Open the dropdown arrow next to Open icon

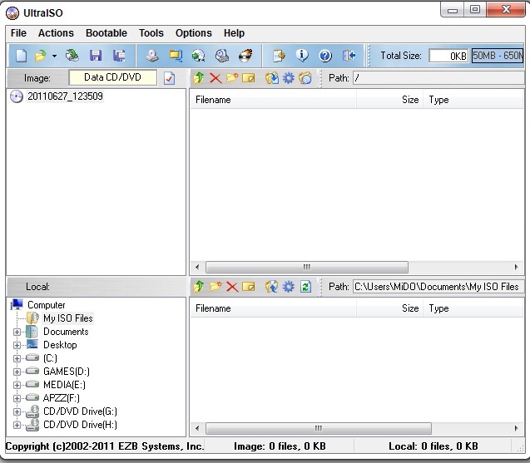[x=54, y=56]
